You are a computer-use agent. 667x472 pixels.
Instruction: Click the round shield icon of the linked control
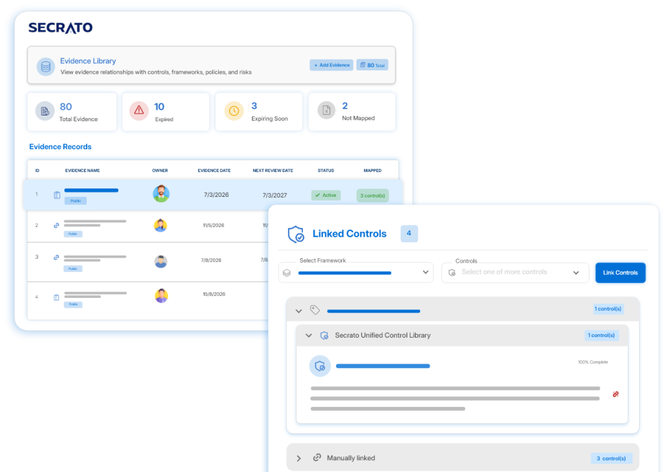pos(320,366)
